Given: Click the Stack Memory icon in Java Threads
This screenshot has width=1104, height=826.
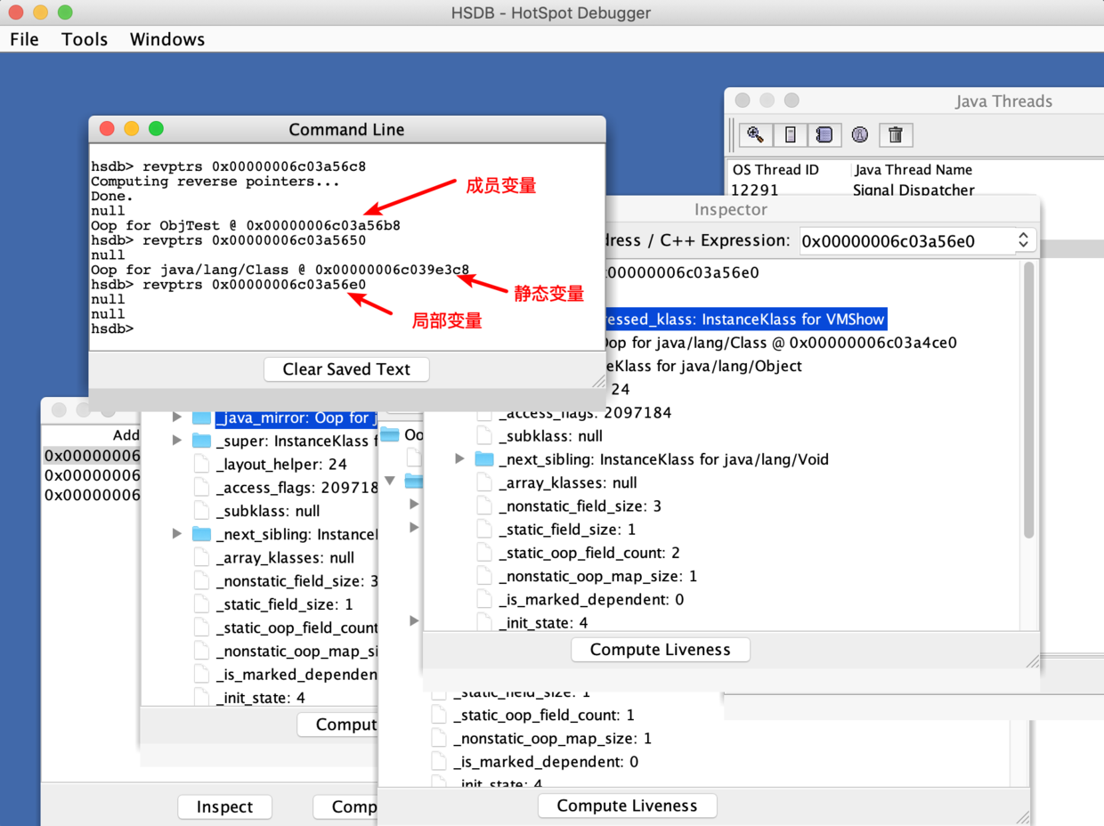Looking at the screenshot, I should point(790,134).
